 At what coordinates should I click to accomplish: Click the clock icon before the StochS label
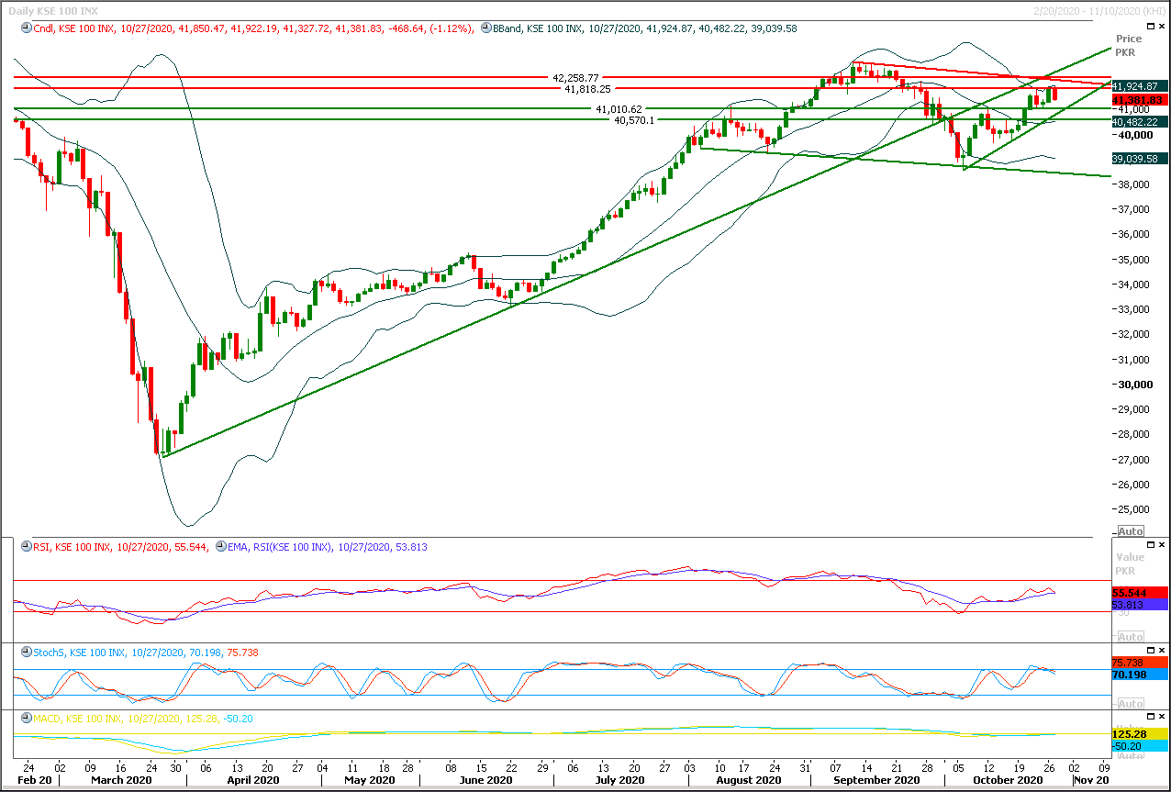point(26,653)
